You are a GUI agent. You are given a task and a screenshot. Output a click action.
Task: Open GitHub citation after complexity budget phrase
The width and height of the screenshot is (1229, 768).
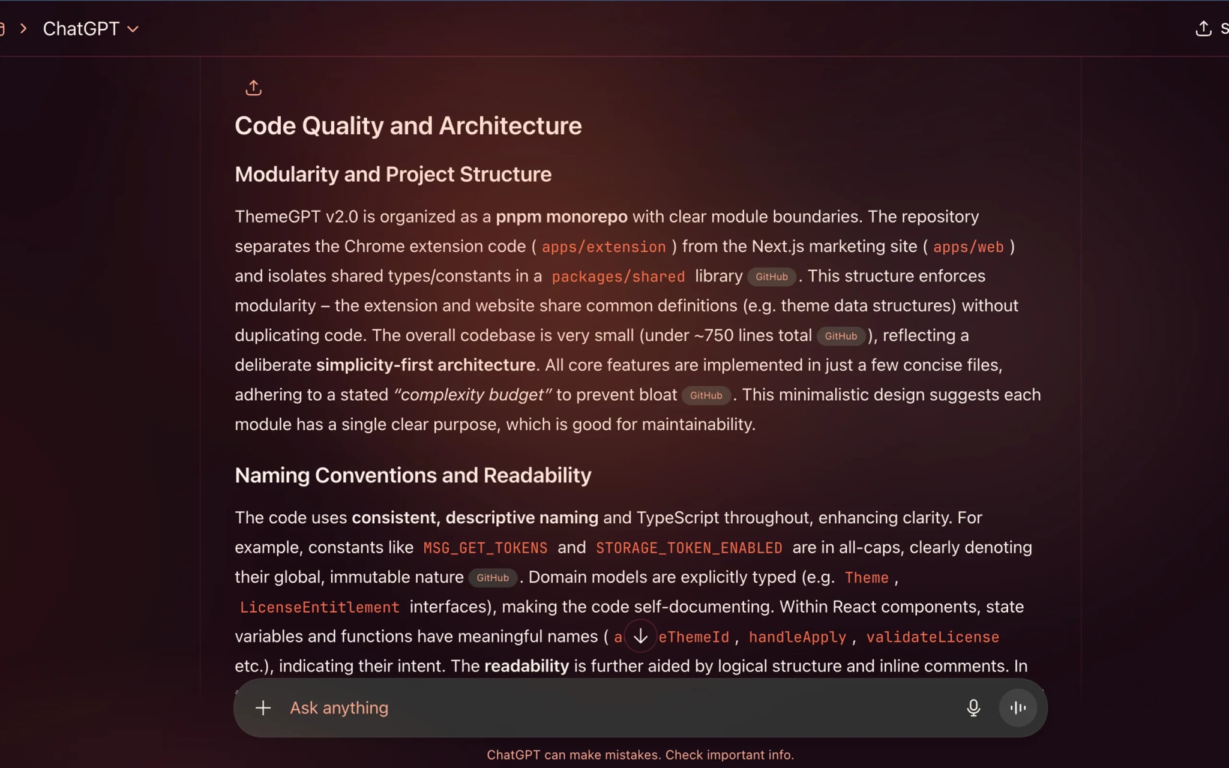tap(706, 395)
